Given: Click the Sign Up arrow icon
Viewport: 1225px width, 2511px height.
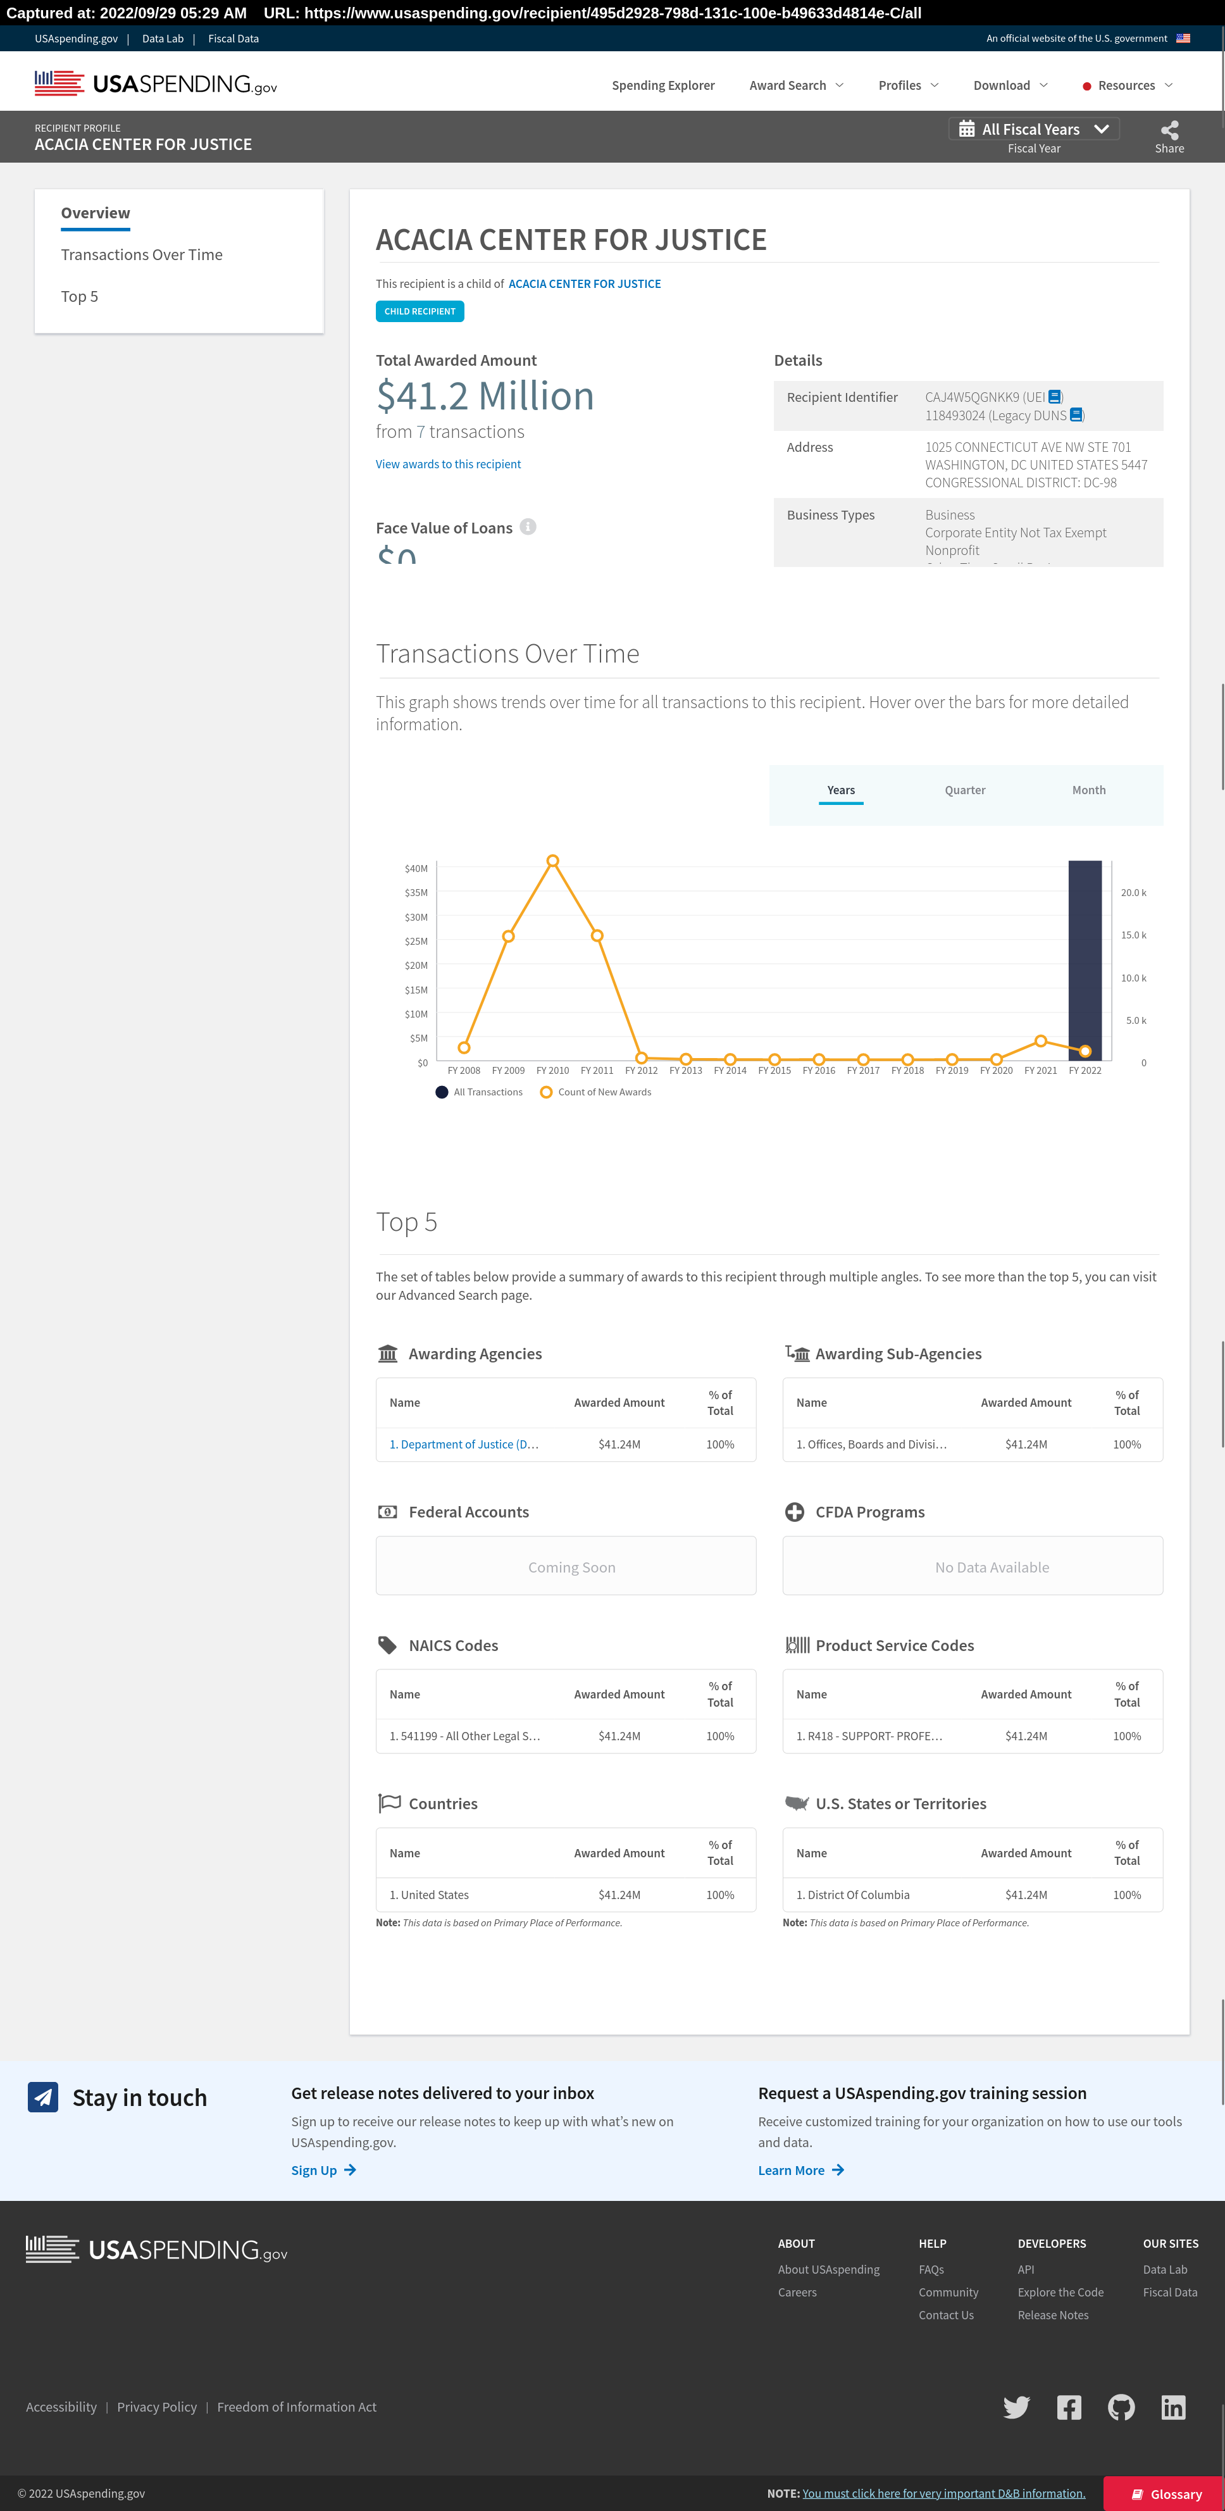Looking at the screenshot, I should tap(350, 2170).
